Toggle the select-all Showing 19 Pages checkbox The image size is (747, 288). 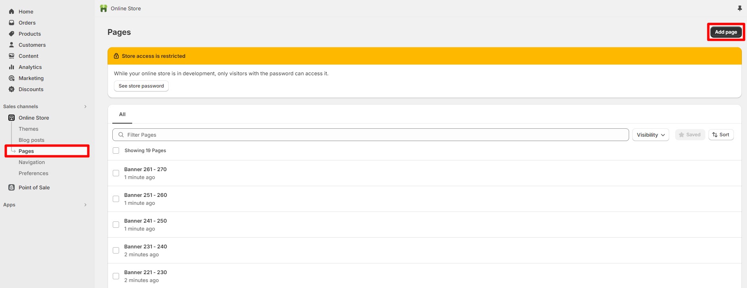116,151
